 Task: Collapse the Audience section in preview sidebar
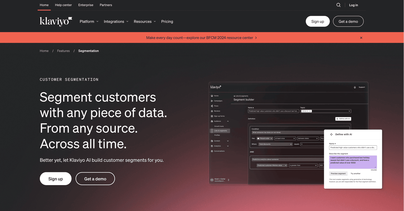coord(228,121)
